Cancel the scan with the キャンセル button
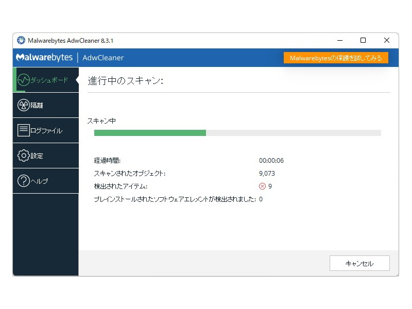412x309 pixels. pyautogui.click(x=359, y=263)
